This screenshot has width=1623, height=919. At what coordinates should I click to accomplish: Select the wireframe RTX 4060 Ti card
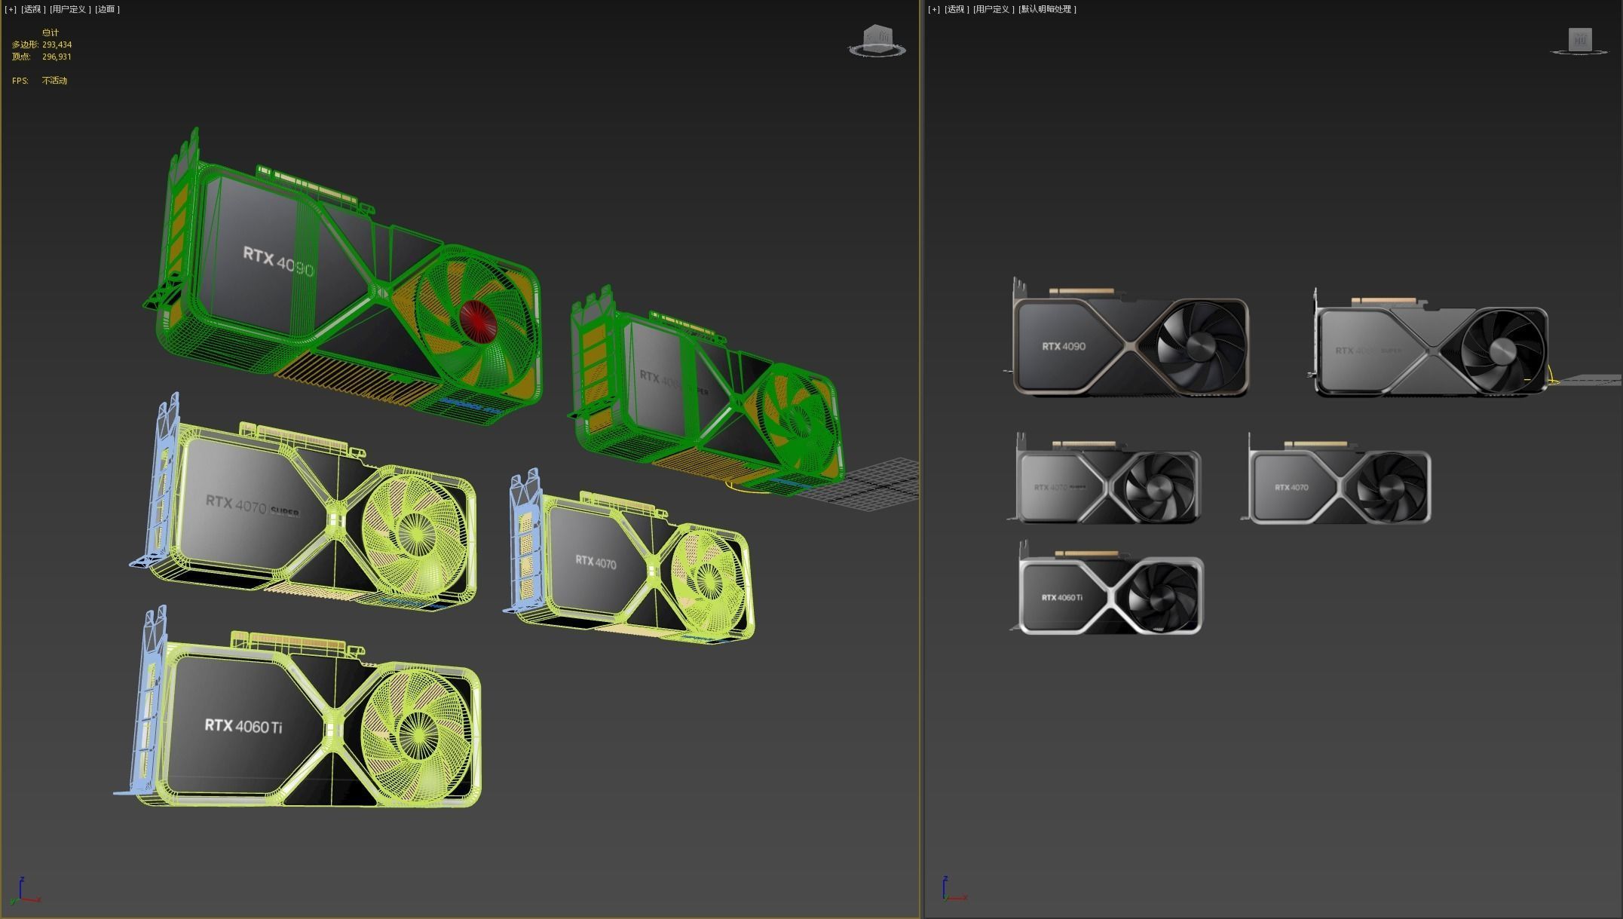(241, 725)
